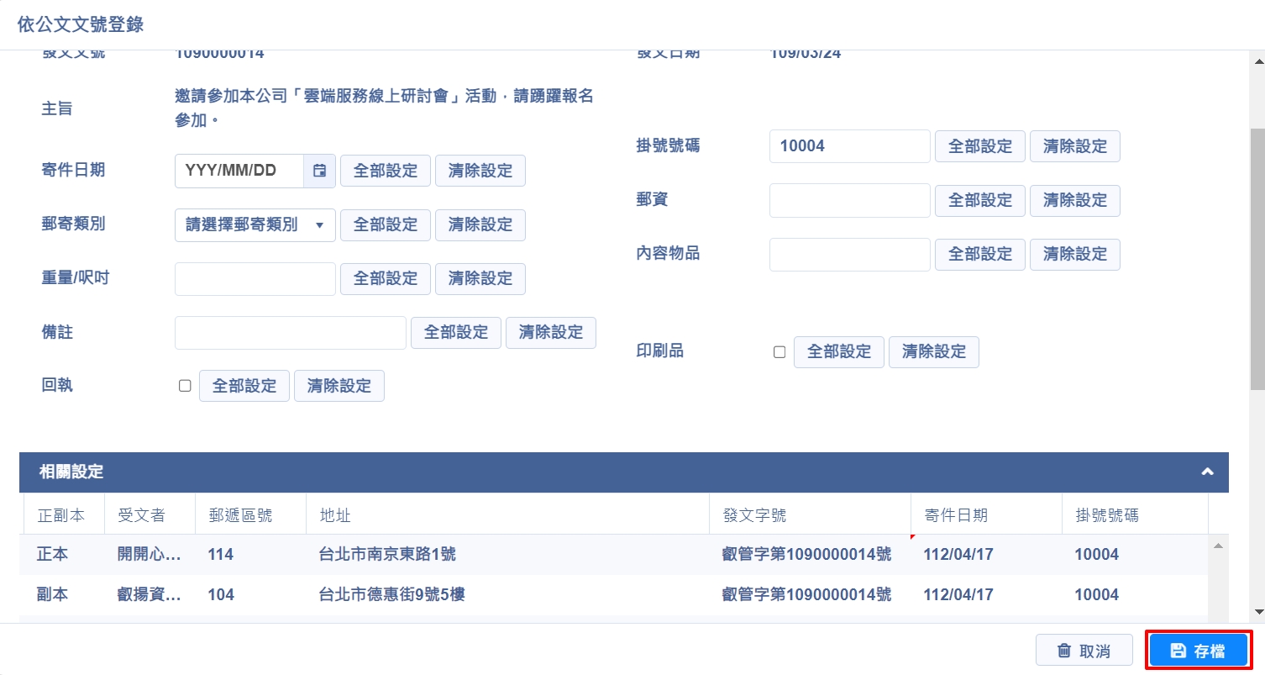Enable the 印刷品 checkbox
This screenshot has height=675, width=1265.
[x=779, y=352]
